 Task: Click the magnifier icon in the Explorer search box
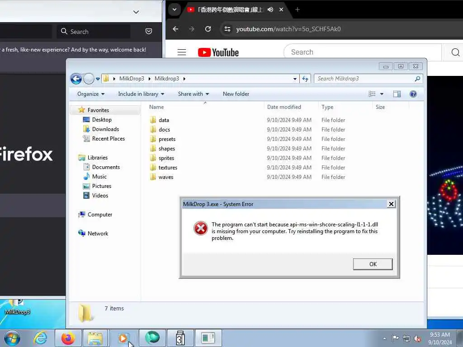[417, 79]
